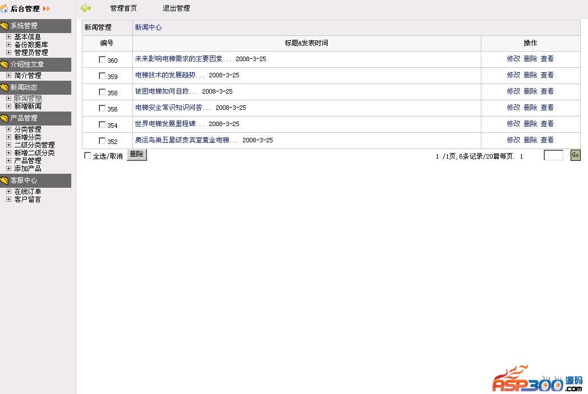Click the hand icon beside 系统管理
The height and width of the screenshot is (394, 588).
coord(4,26)
